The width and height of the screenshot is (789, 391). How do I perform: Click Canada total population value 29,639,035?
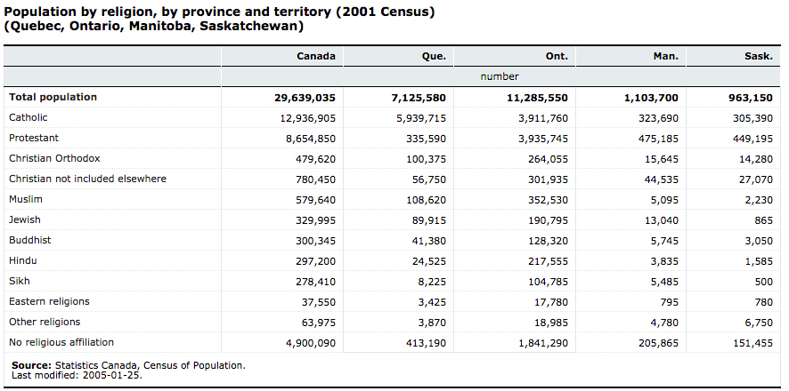(x=305, y=98)
